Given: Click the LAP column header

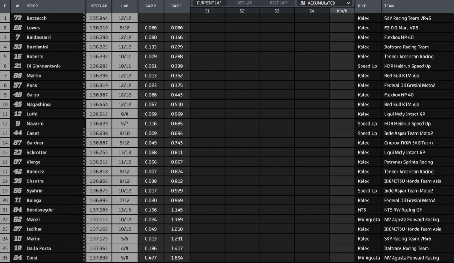Looking at the screenshot, I should point(125,6).
